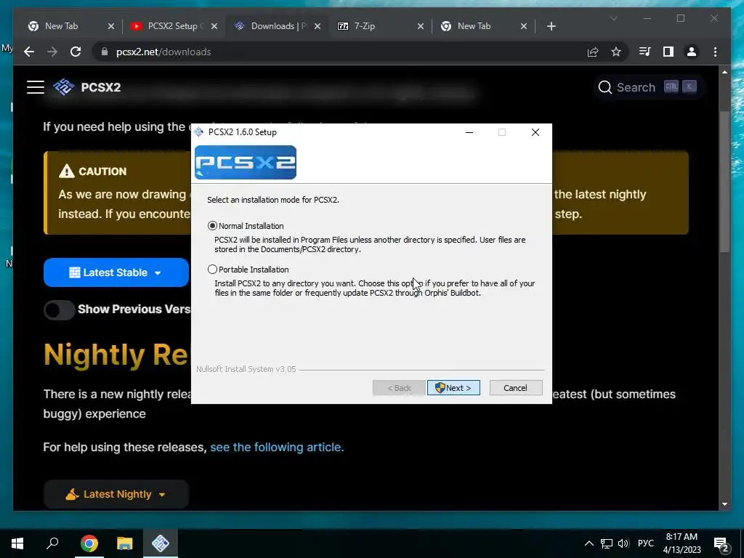Open Chrome from taskbar
744x558 pixels.
pyautogui.click(x=89, y=543)
